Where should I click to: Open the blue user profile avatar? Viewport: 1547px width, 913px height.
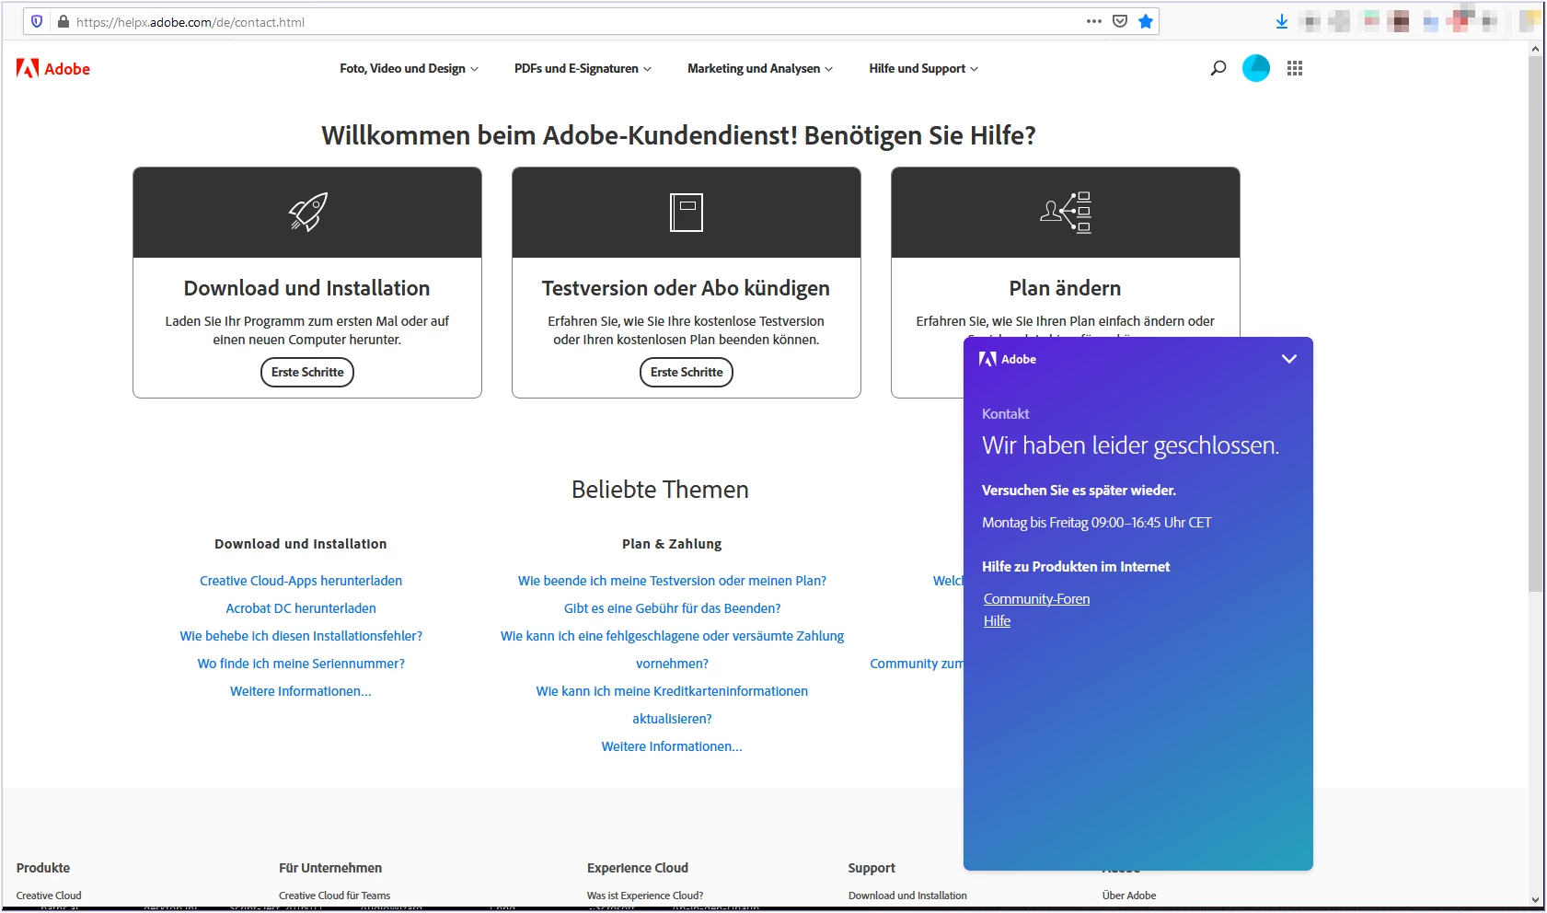click(1255, 68)
